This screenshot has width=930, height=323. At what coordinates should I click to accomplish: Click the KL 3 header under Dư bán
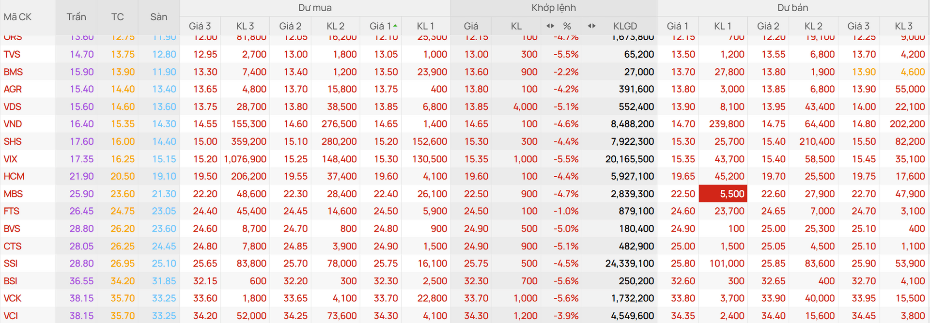tap(903, 26)
